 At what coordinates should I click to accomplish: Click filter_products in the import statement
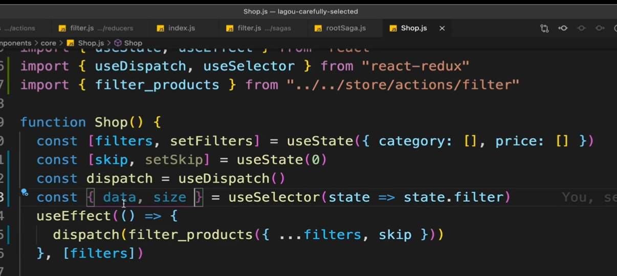[x=157, y=84]
